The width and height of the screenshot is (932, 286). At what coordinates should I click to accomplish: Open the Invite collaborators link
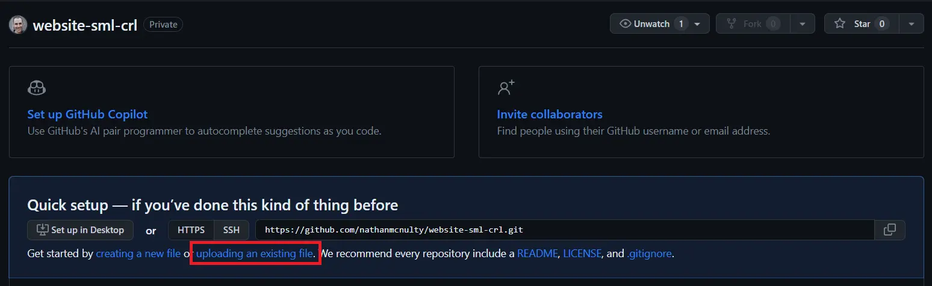coord(549,114)
